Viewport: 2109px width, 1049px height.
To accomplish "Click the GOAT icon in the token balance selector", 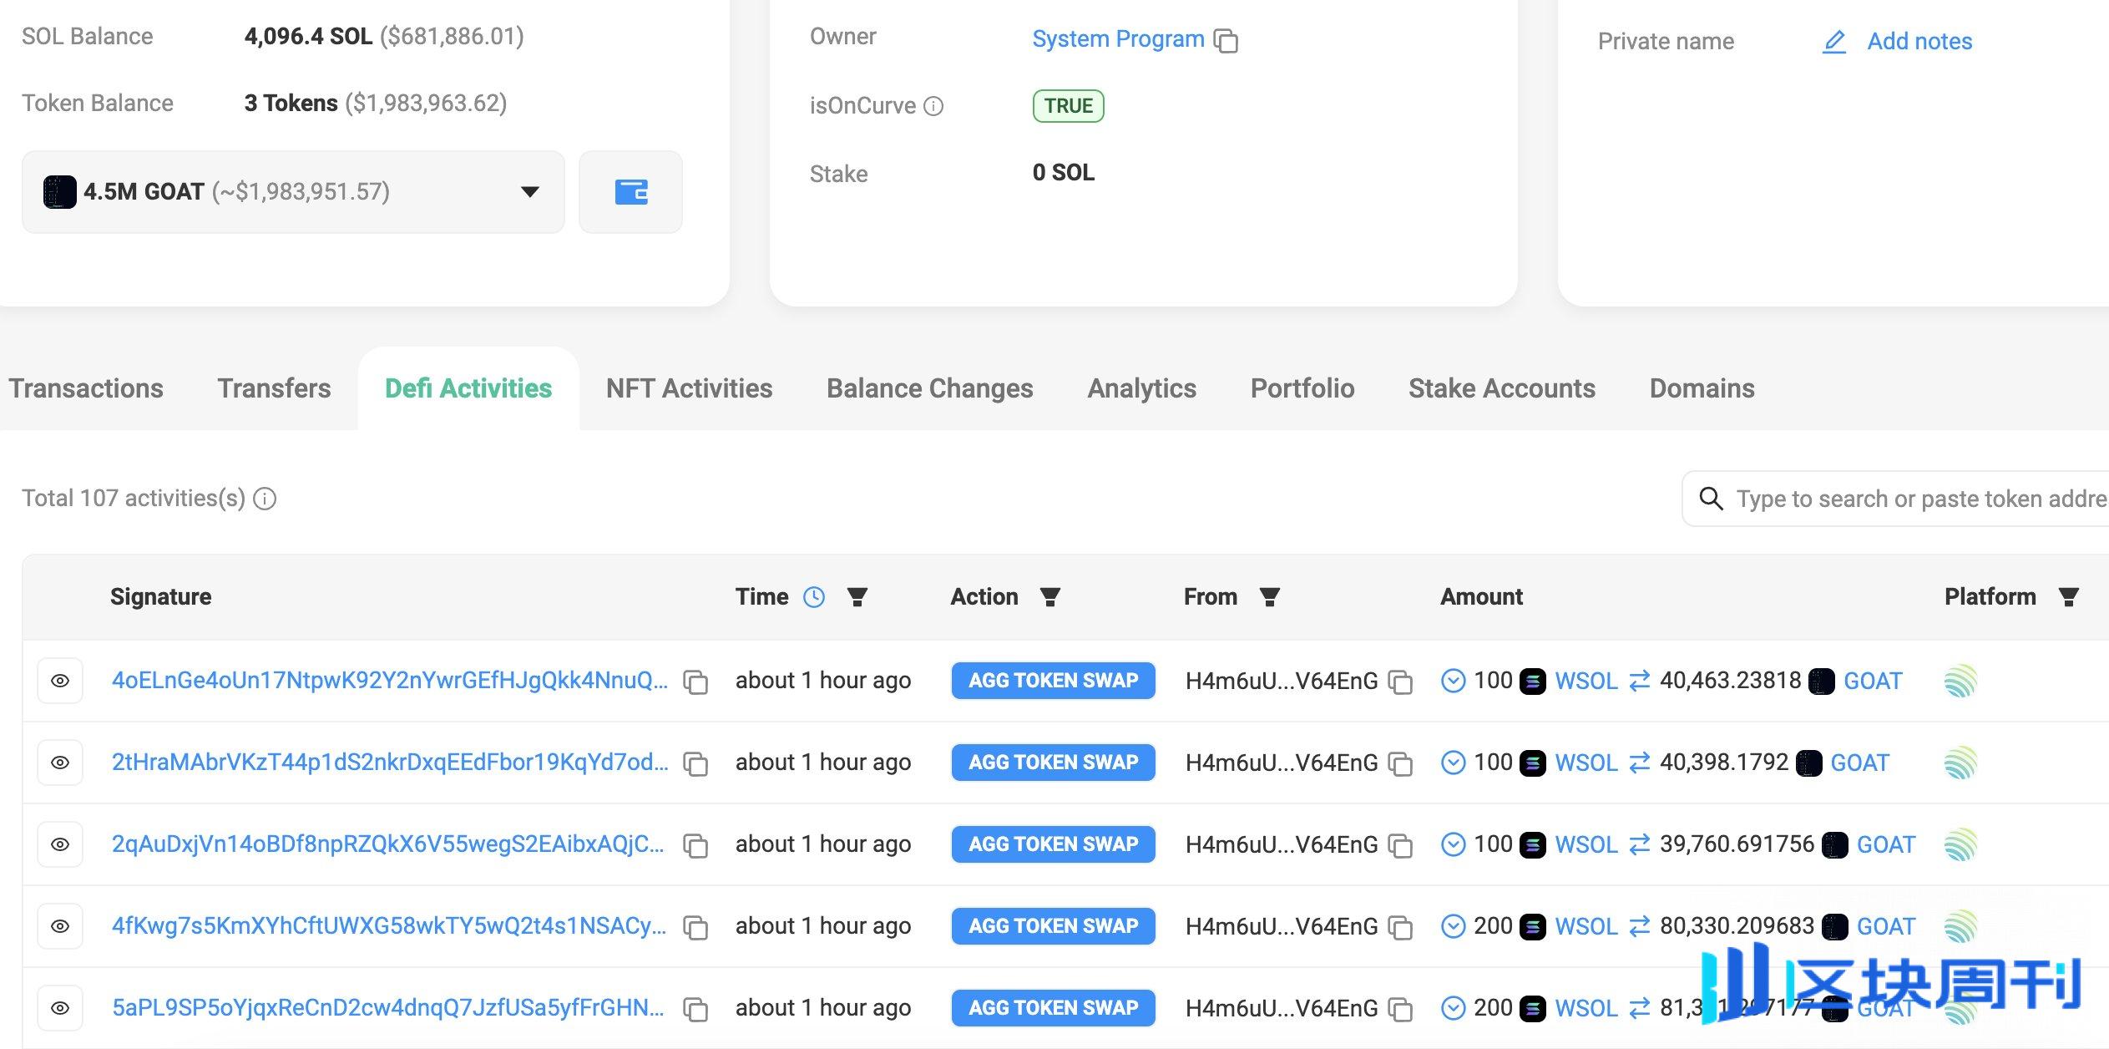I will pos(59,192).
